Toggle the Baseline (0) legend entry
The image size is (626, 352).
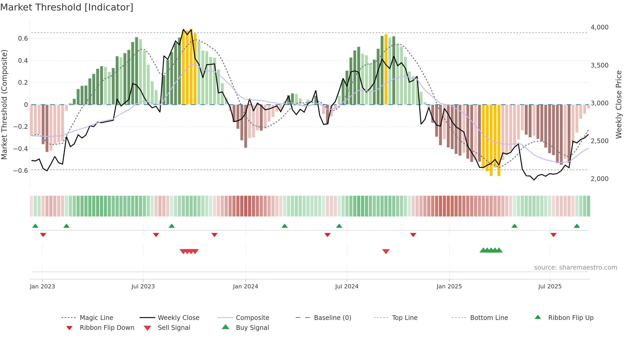pos(323,318)
